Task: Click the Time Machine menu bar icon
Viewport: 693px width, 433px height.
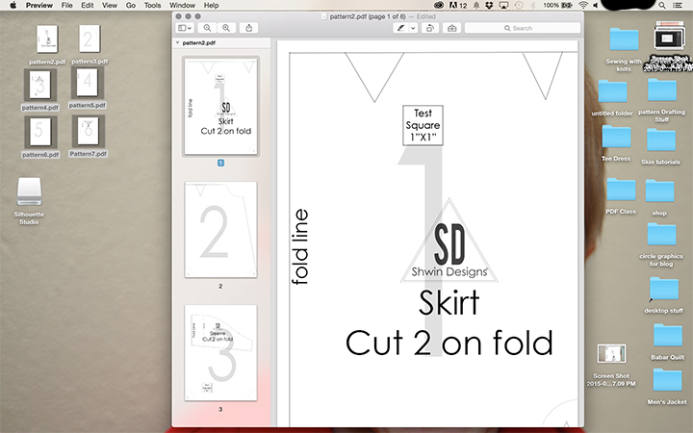Action: pyautogui.click(x=519, y=6)
